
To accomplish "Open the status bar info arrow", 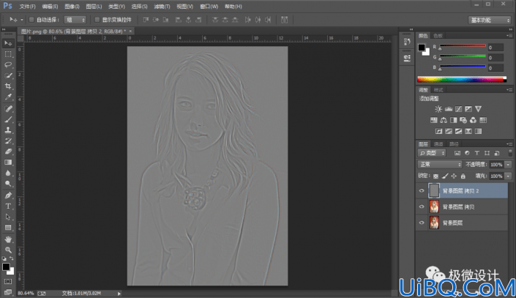I will click(x=119, y=294).
